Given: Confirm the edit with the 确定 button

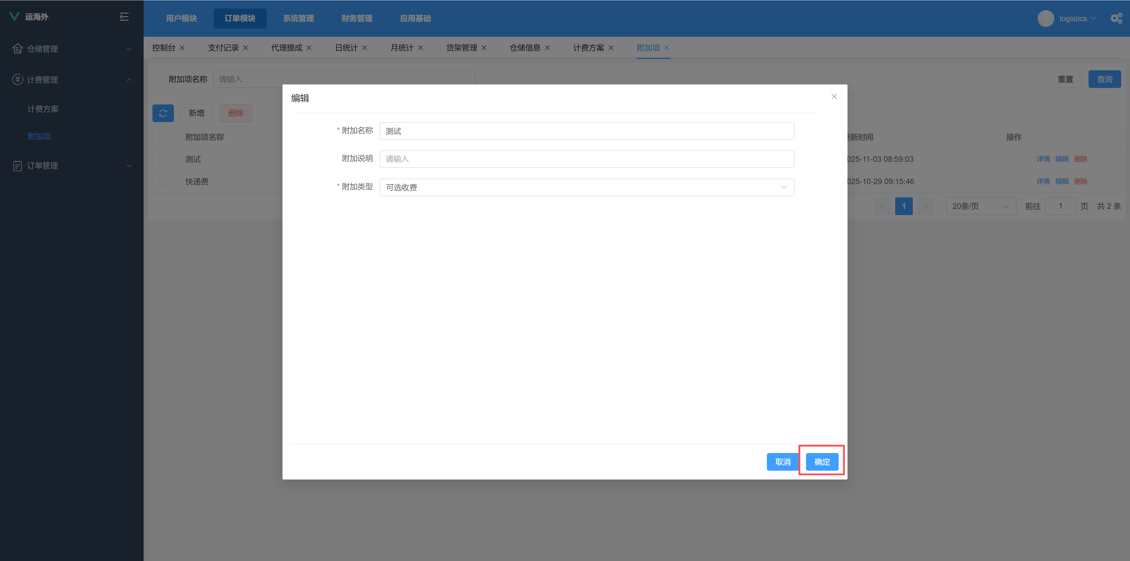Looking at the screenshot, I should coord(822,462).
